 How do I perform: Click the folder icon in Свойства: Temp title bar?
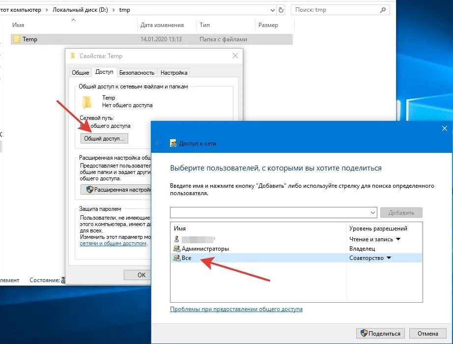pyautogui.click(x=73, y=56)
